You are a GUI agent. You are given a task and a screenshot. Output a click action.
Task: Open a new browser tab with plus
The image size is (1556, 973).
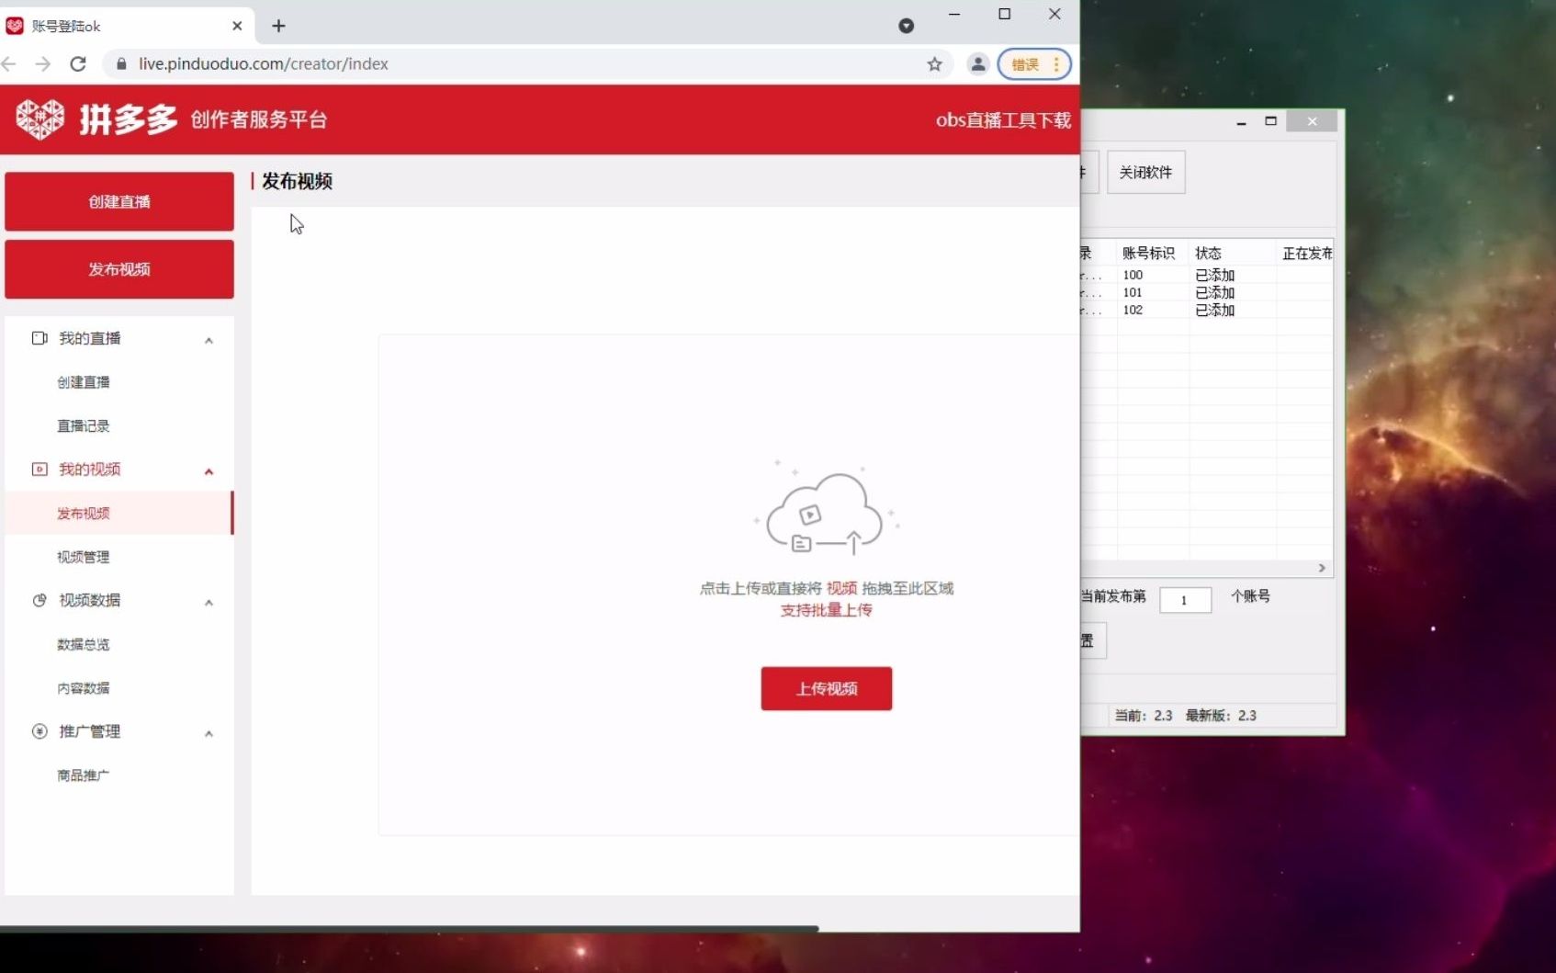pos(278,26)
